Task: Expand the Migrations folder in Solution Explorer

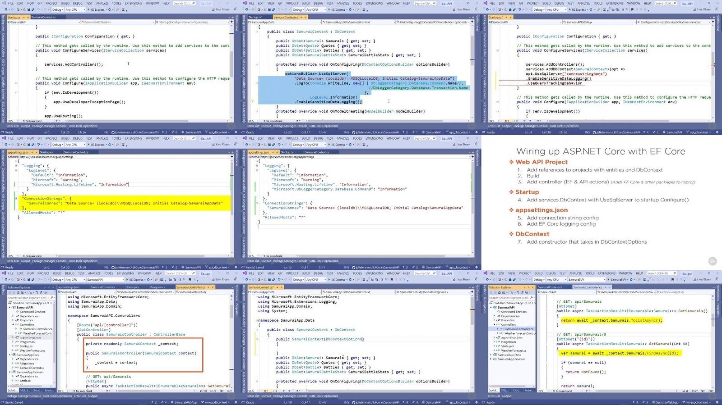Action: (13, 363)
